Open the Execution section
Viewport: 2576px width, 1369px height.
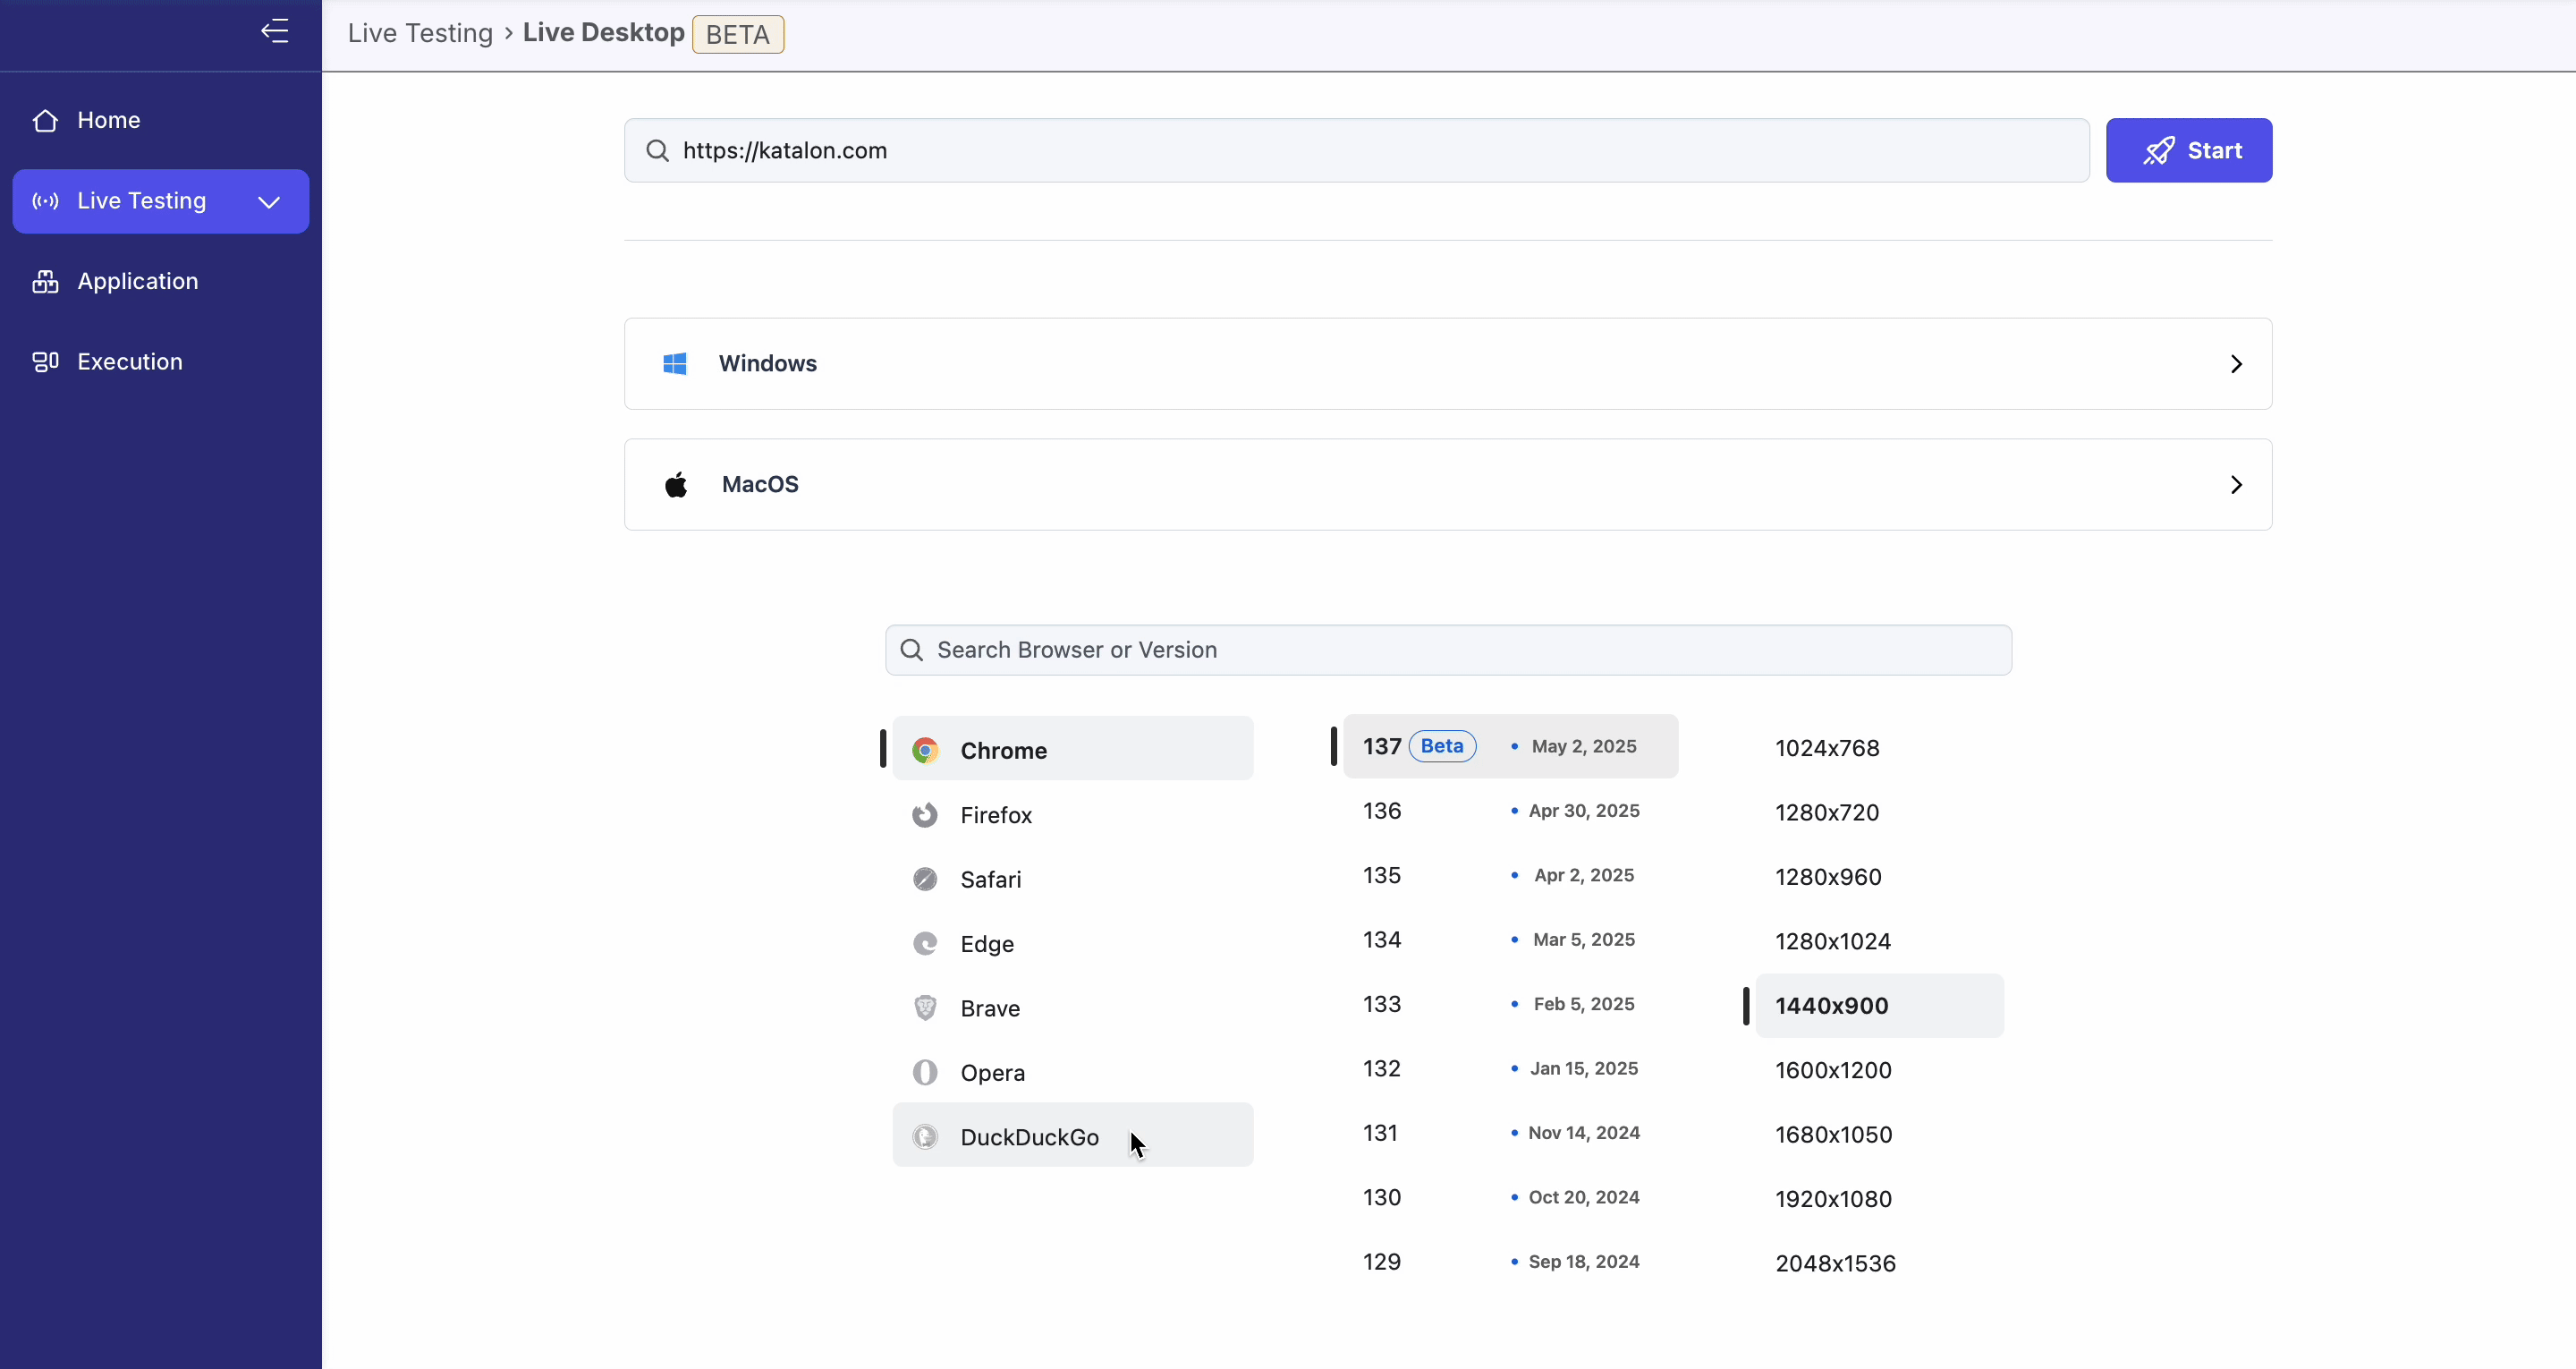coord(161,361)
